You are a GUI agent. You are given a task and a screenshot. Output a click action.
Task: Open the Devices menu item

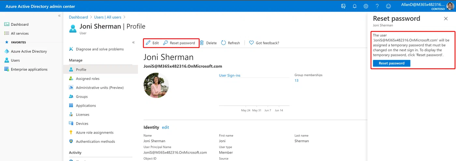(x=78, y=124)
